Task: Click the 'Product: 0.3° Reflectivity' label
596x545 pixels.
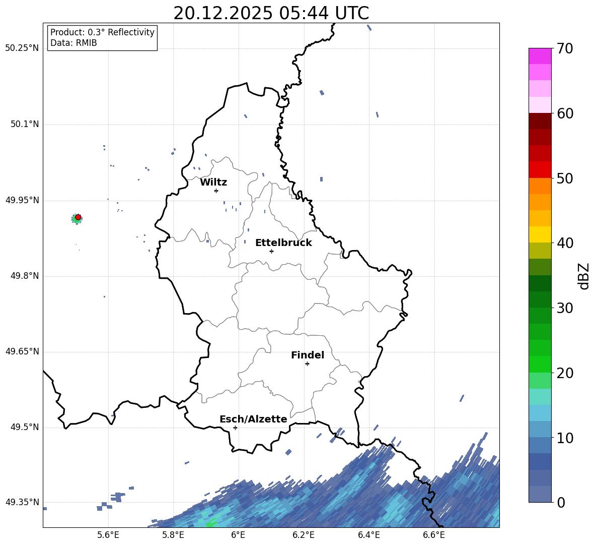Action: pos(102,32)
